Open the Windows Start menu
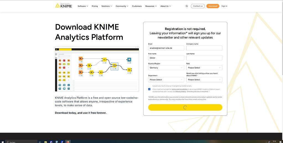 2,142
